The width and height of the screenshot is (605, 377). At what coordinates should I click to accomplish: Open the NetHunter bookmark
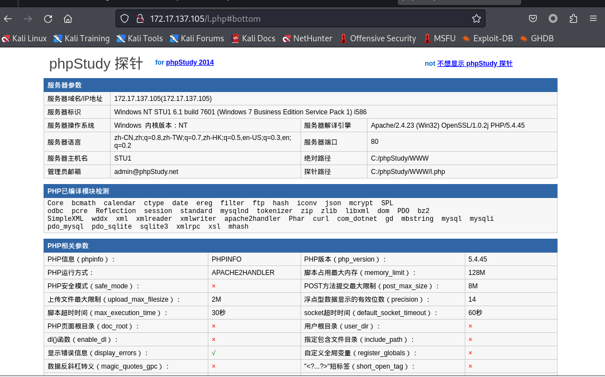307,38
